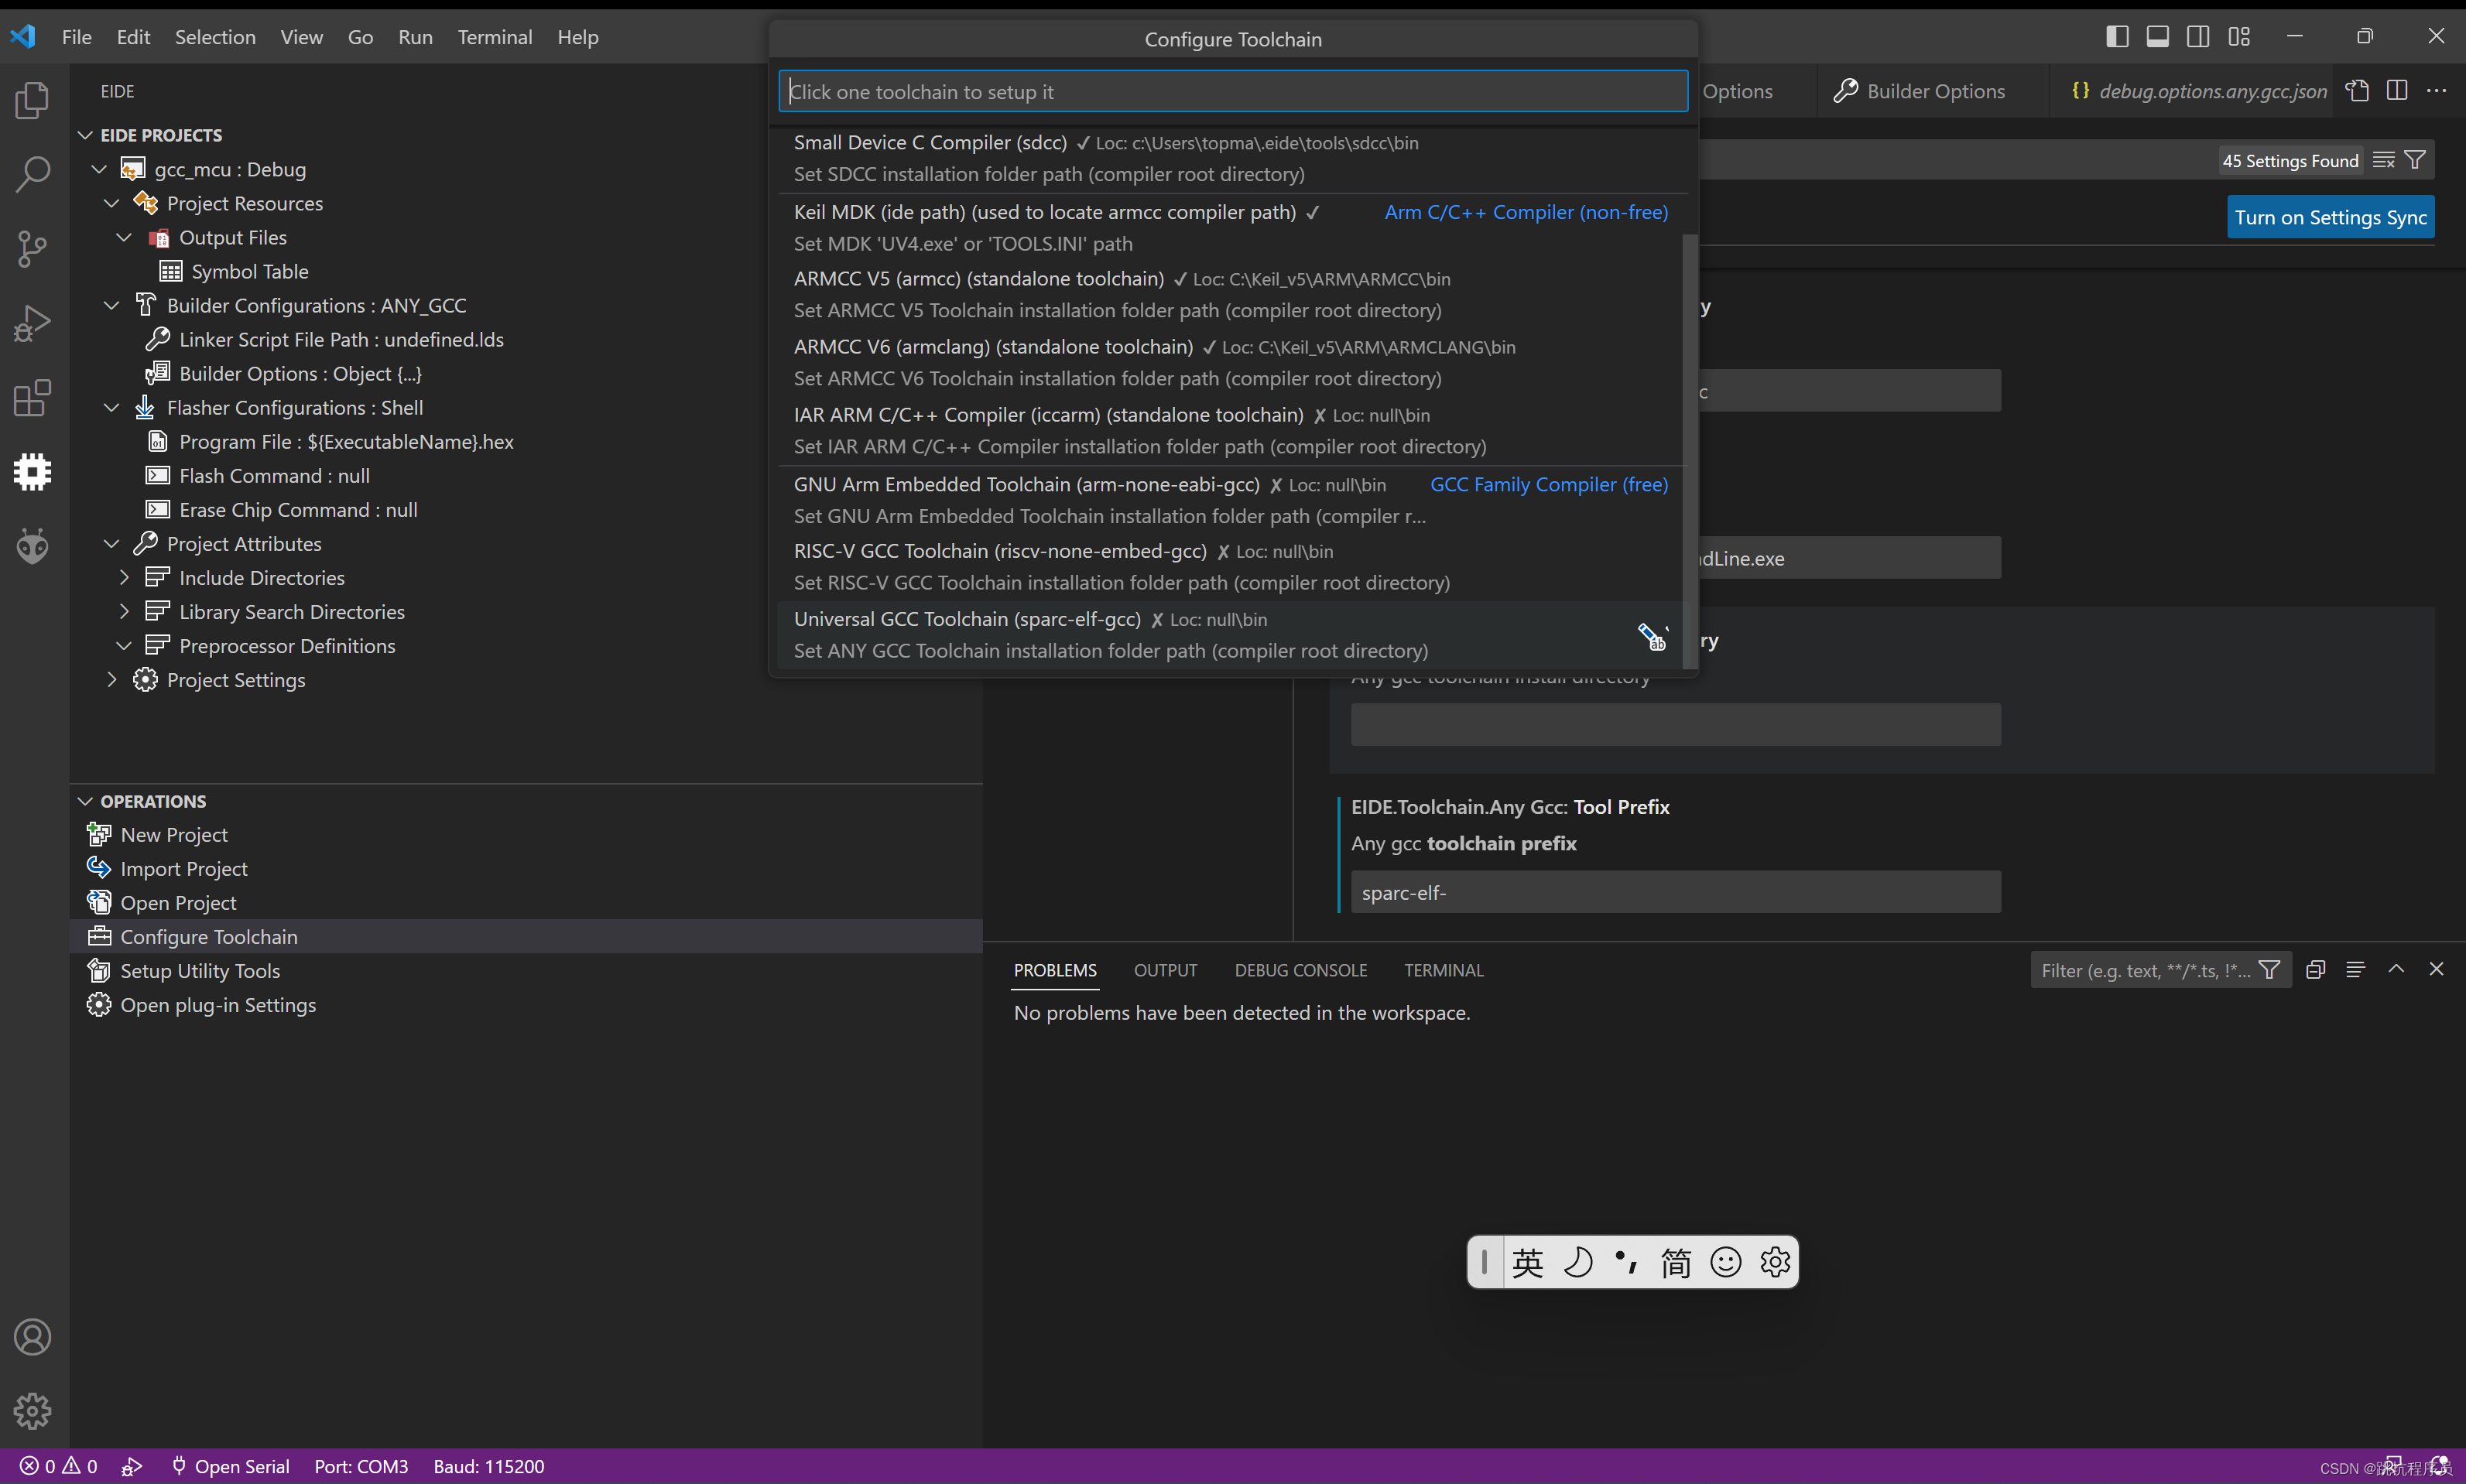Click the toolchain search input field

click(1233, 90)
